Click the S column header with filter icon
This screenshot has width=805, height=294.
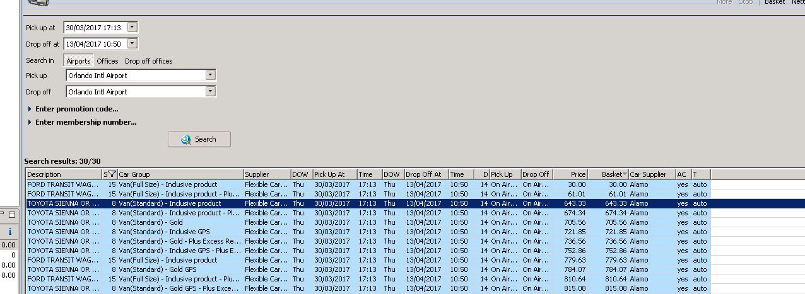[110, 174]
